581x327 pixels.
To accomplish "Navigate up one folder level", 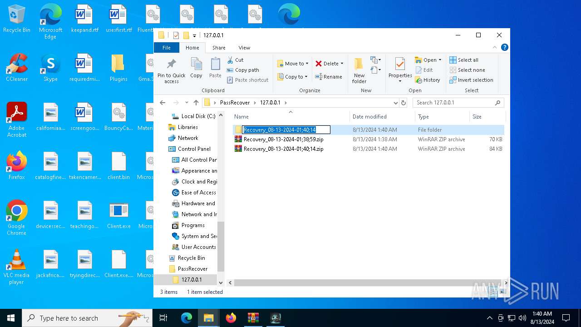I will pos(196,103).
